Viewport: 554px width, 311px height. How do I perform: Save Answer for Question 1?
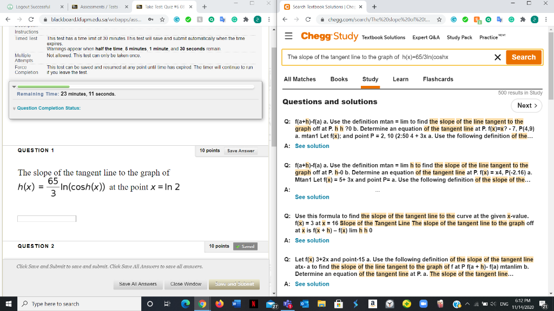point(241,151)
